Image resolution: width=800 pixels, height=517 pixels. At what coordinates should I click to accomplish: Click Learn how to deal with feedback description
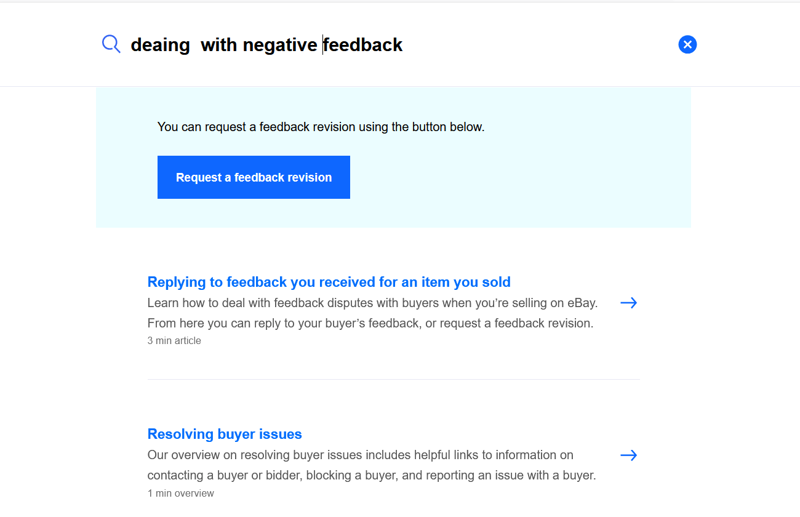tap(372, 303)
